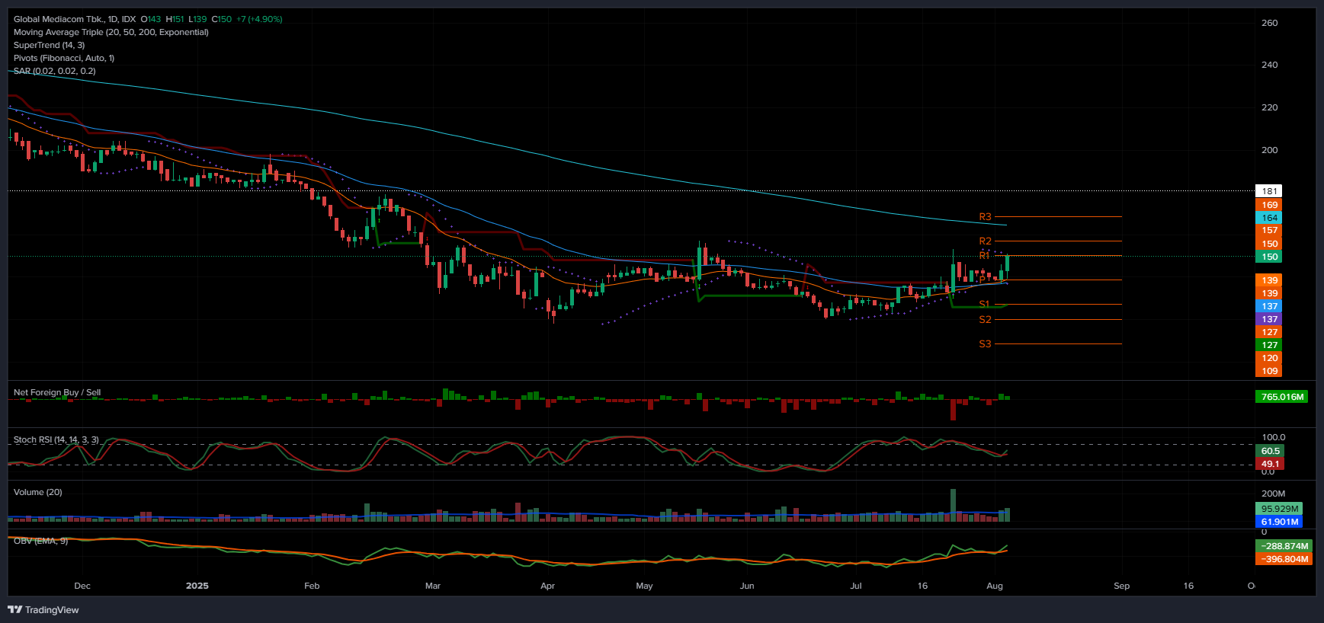1324x623 pixels.
Task: Click the green 150 last price label
Action: 1269,257
